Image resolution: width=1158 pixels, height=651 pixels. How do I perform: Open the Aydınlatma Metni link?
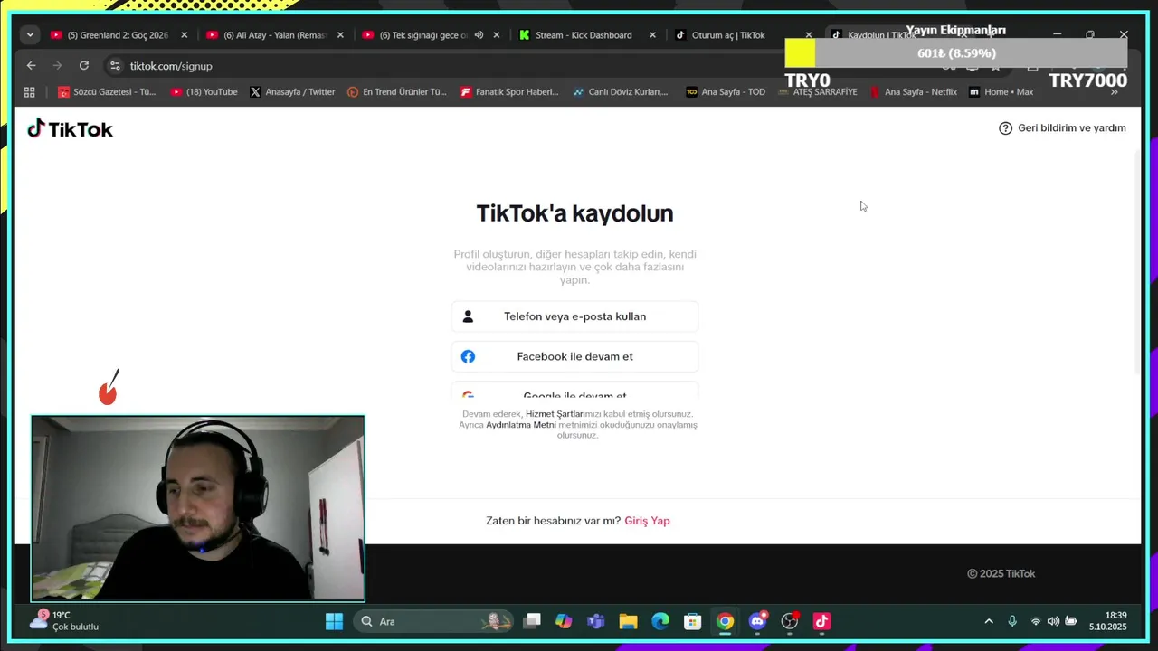pos(521,425)
